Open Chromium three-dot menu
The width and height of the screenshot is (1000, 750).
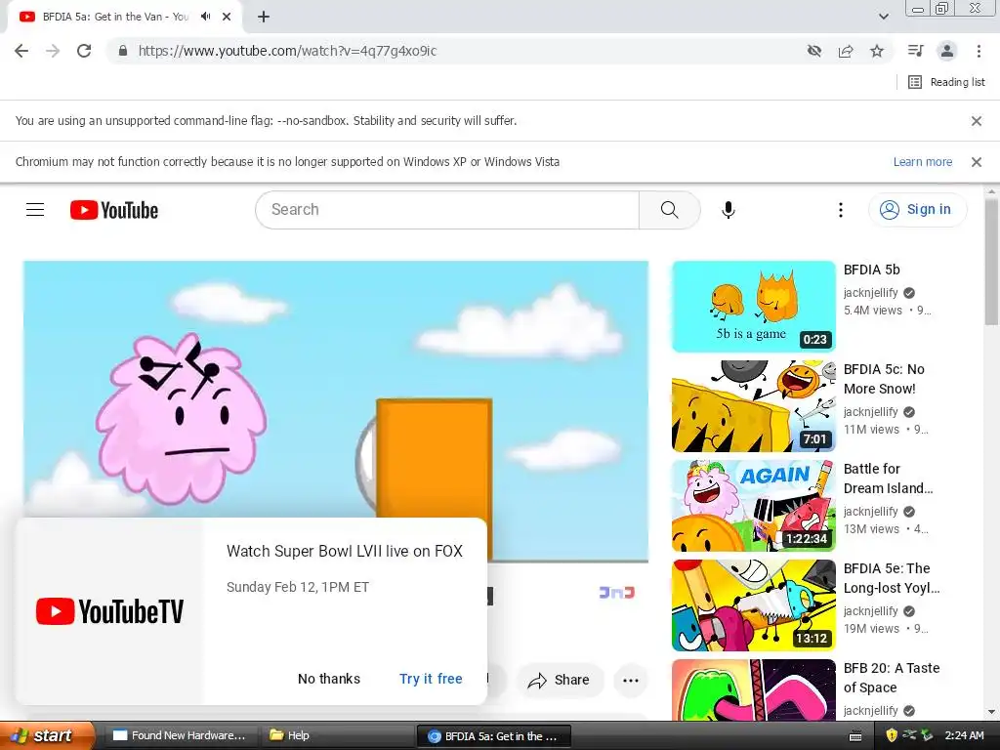[x=979, y=51]
